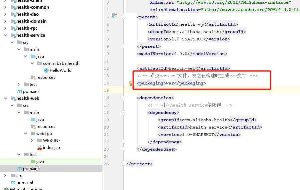
Task: Click green java test folder icon
Action: [x=33, y=161]
